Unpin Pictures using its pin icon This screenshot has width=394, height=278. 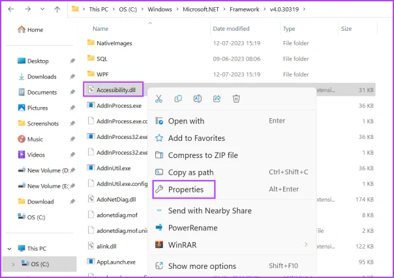[x=72, y=108]
